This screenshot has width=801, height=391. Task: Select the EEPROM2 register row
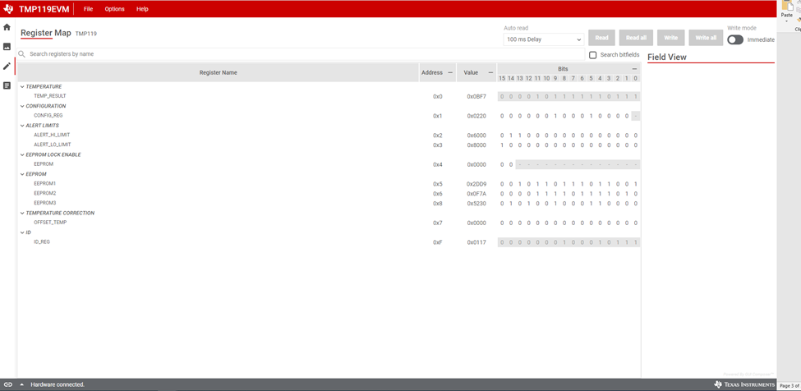pyautogui.click(x=329, y=194)
